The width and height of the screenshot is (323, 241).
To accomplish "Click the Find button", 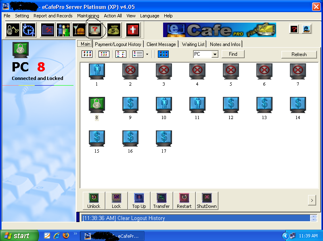I will click(x=233, y=54).
